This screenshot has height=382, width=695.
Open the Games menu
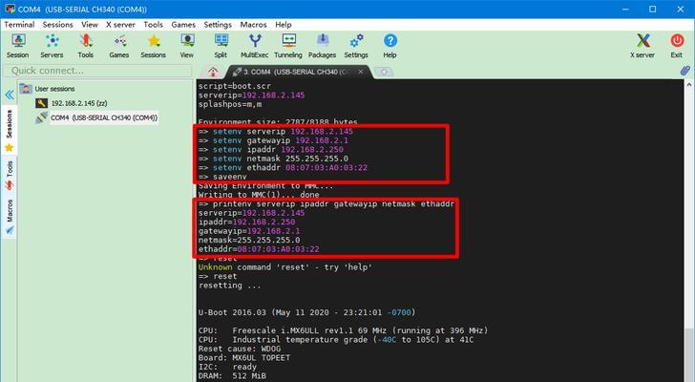pyautogui.click(x=183, y=25)
